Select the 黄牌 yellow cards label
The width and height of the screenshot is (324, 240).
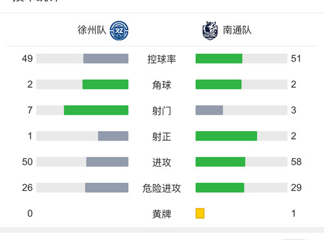click(161, 214)
